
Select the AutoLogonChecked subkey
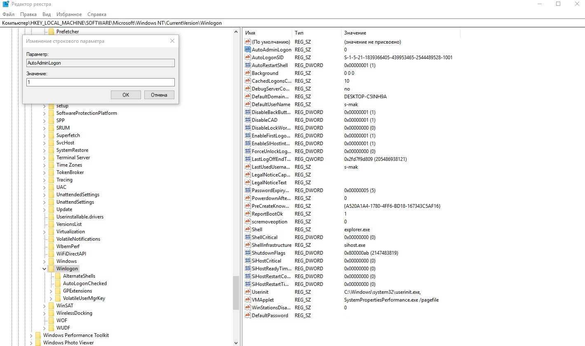point(85,283)
